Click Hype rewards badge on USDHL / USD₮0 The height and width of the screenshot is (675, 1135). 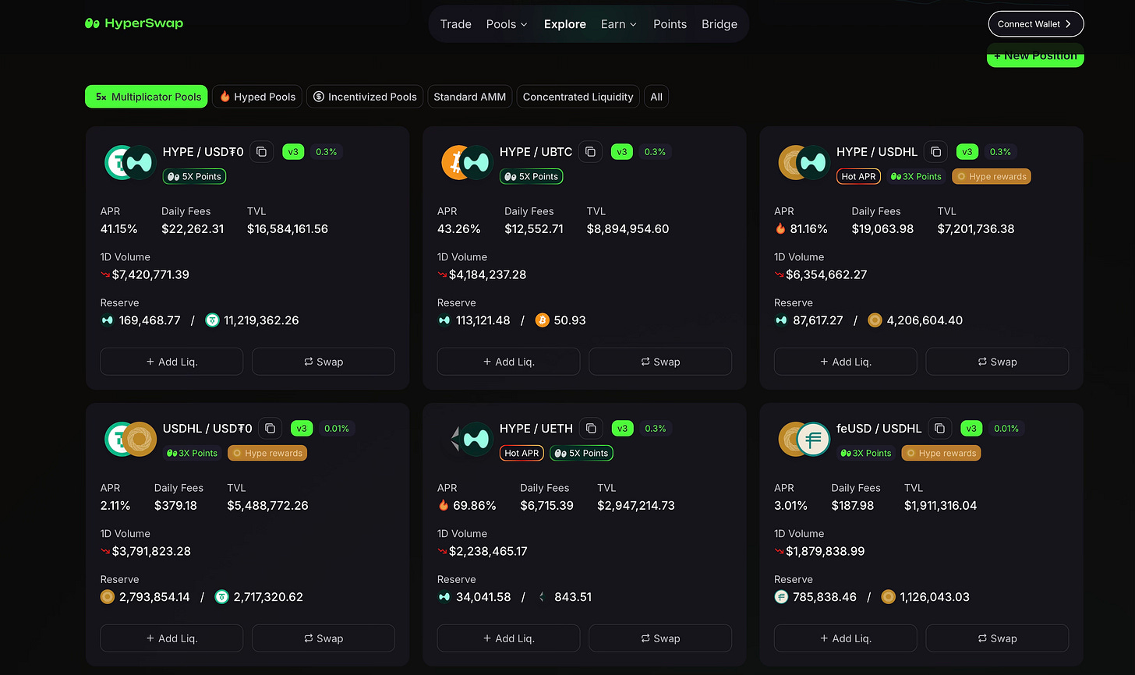(x=267, y=454)
